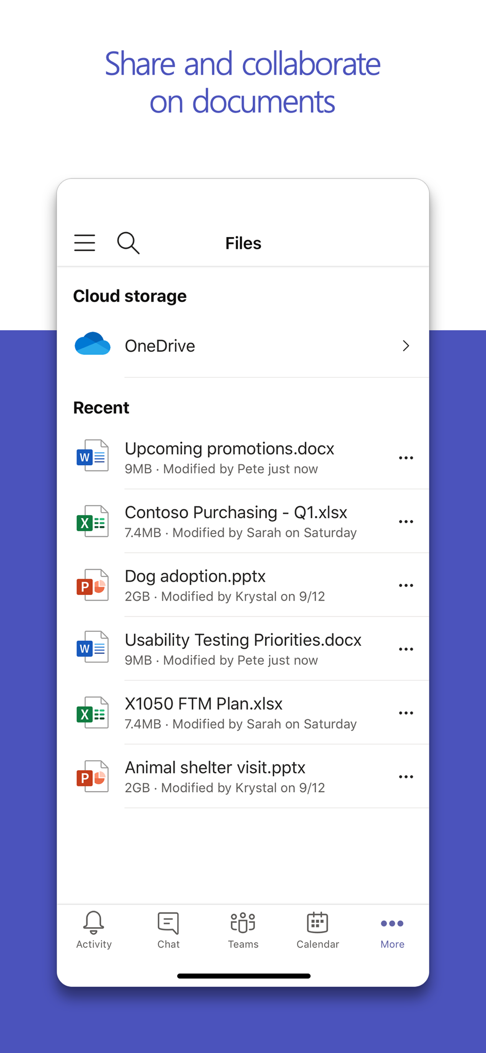Screen dimensions: 486x1053
Task: Tap the PowerPoint icon for Animal shelter visit.pptx
Action: click(x=92, y=776)
